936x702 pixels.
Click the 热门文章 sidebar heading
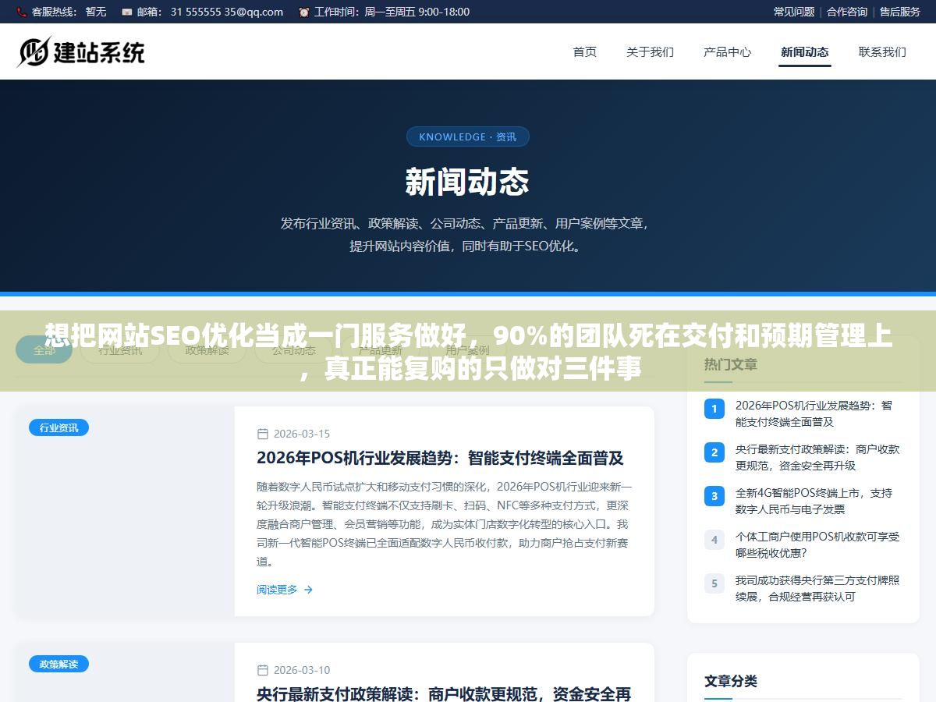(x=731, y=364)
